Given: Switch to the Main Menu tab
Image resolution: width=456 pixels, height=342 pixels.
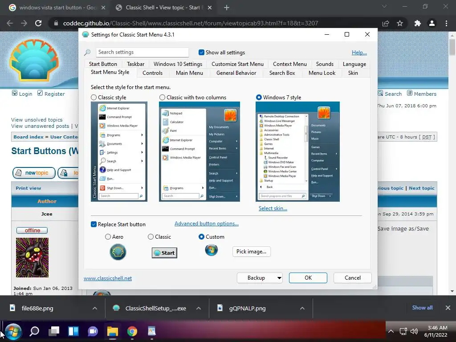Looking at the screenshot, I should tap(189, 73).
